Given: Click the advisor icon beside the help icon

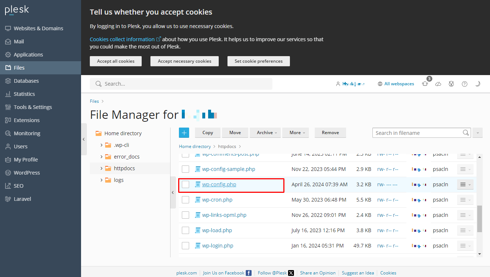Looking at the screenshot, I should pyautogui.click(x=452, y=84).
